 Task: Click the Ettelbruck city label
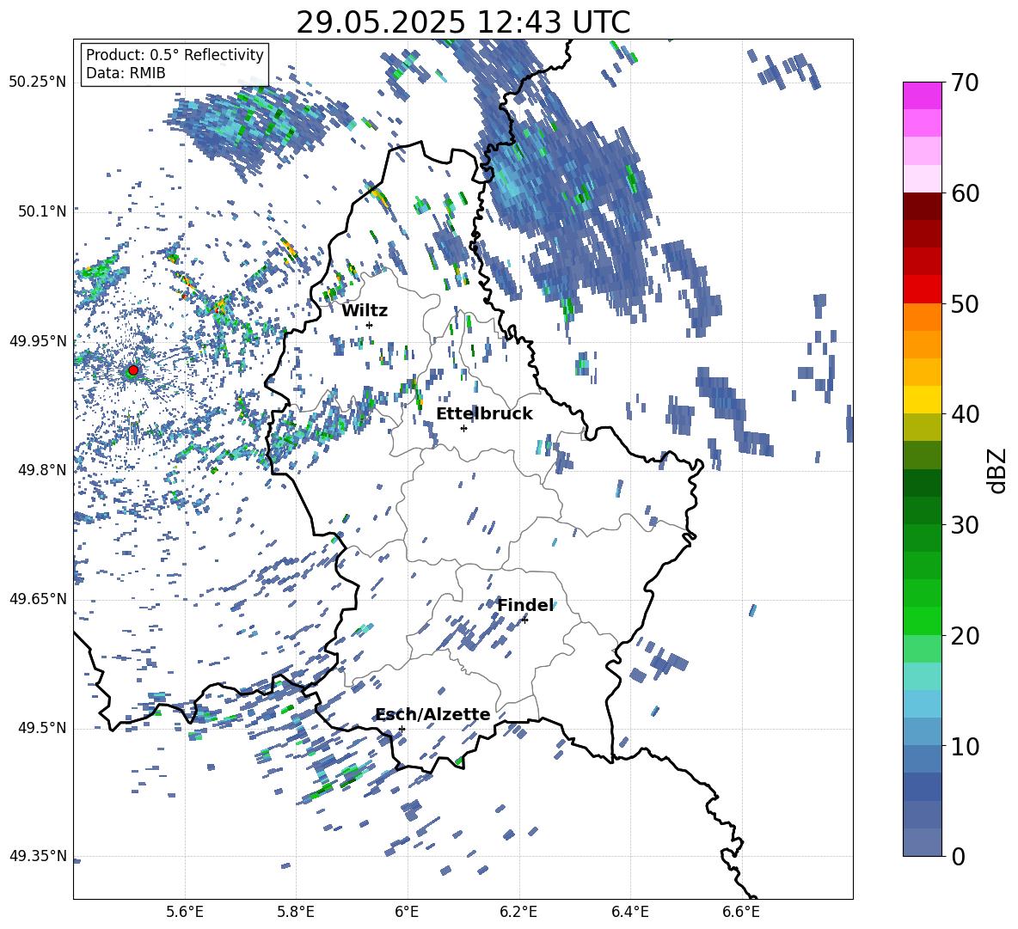(x=484, y=414)
